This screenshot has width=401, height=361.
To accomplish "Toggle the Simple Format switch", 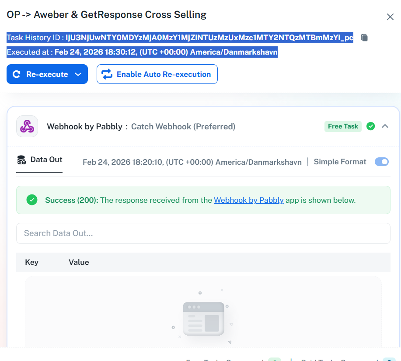I will coord(382,162).
